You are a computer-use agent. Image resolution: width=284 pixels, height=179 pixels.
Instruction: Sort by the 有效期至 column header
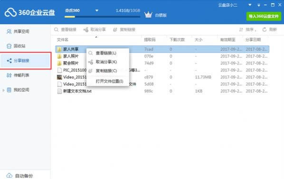[x=228, y=40]
